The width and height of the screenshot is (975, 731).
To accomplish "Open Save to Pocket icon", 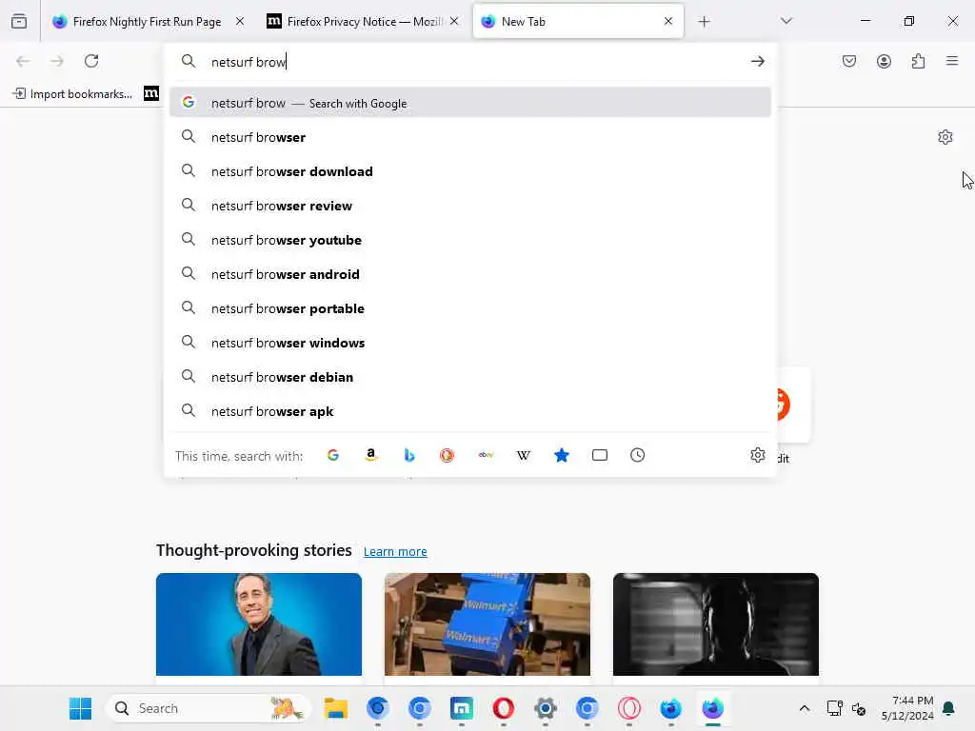I will (x=849, y=61).
